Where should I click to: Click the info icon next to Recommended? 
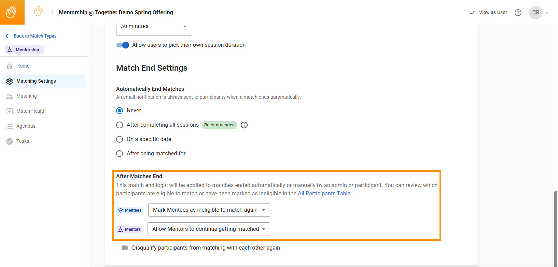click(244, 125)
